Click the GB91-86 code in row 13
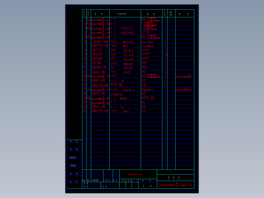264x198 pixels. coord(99,72)
